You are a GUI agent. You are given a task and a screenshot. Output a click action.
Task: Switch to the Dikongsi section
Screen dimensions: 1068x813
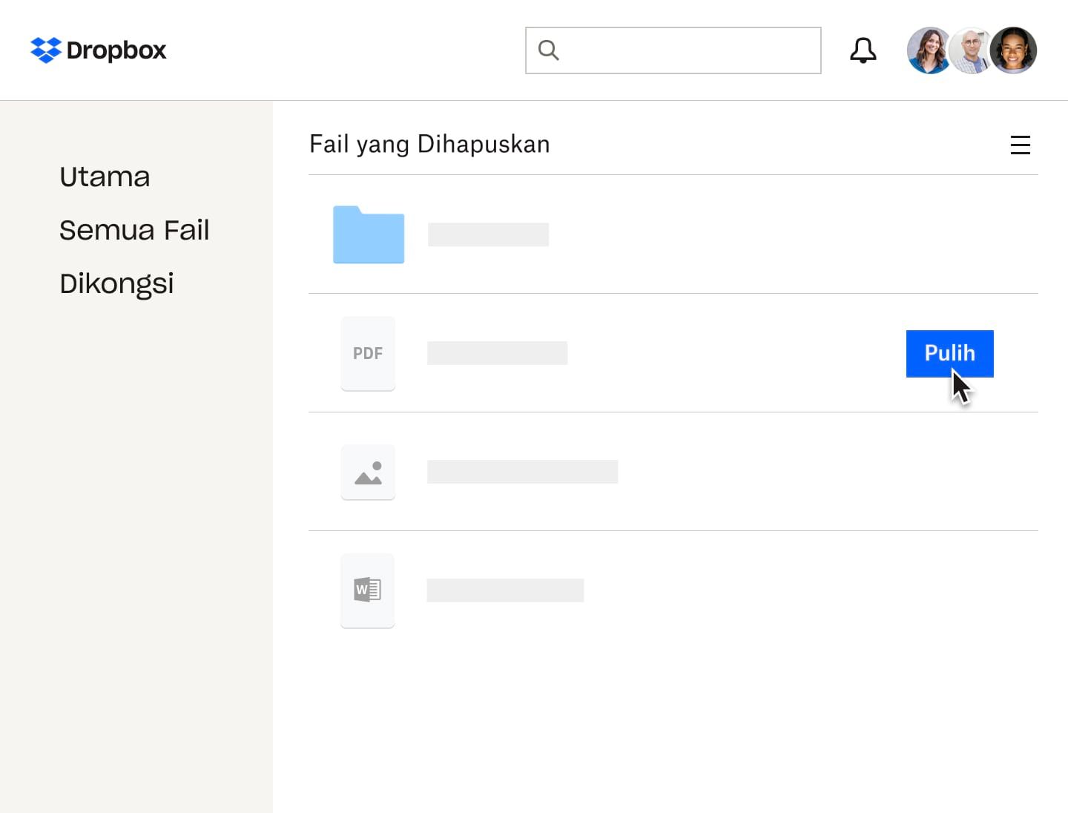click(x=116, y=283)
